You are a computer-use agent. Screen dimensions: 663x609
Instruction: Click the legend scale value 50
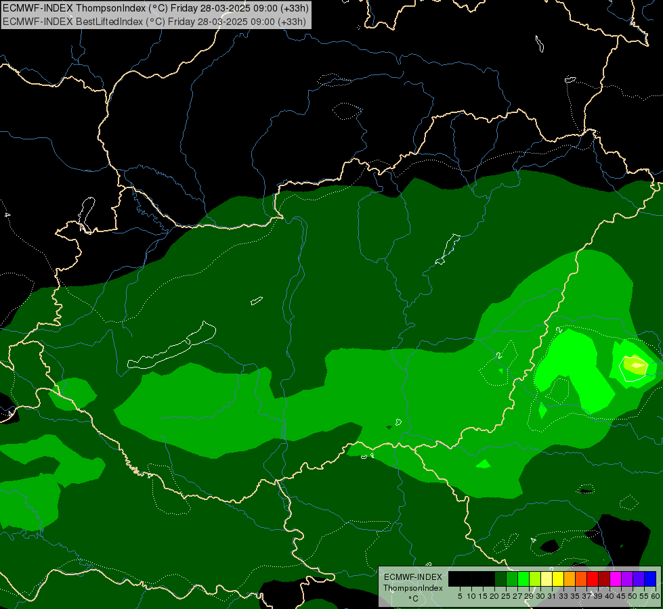tap(632, 596)
